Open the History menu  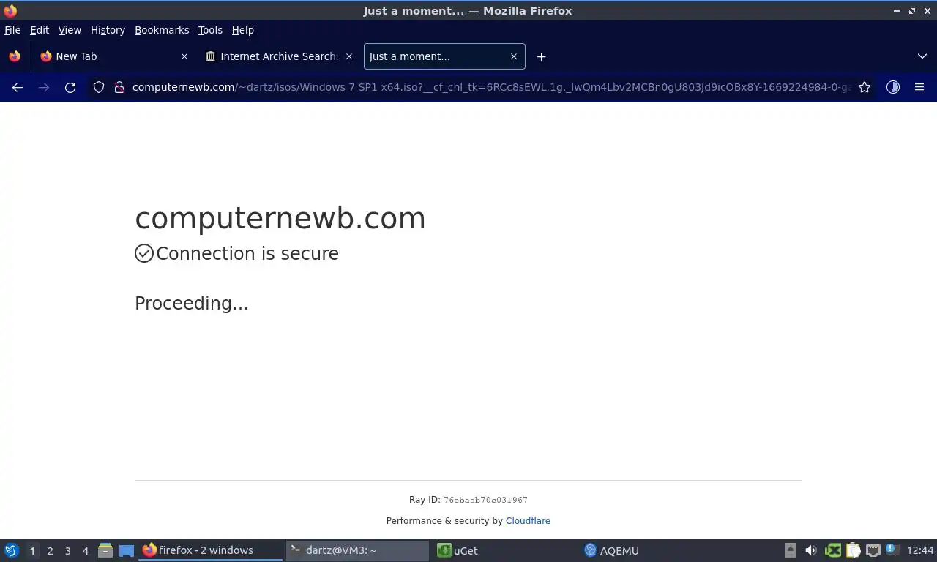(x=108, y=30)
